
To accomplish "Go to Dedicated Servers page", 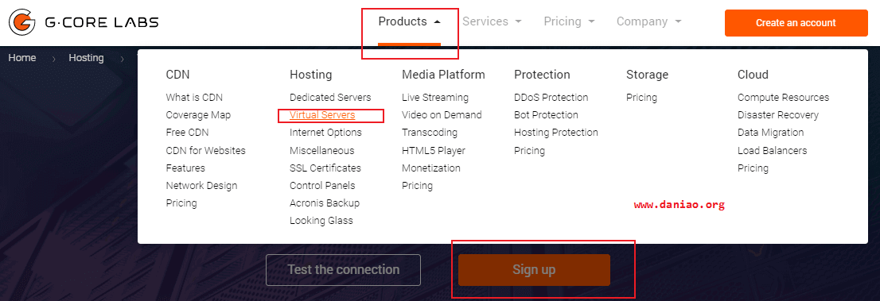I will (330, 98).
